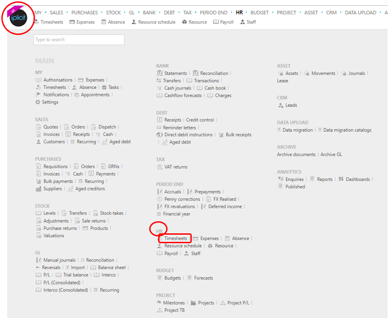Open the Projects folder icon
This screenshot has width=388, height=318.
(194, 303)
